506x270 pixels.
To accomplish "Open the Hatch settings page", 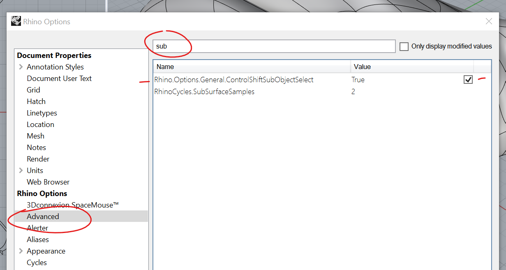I will [36, 102].
